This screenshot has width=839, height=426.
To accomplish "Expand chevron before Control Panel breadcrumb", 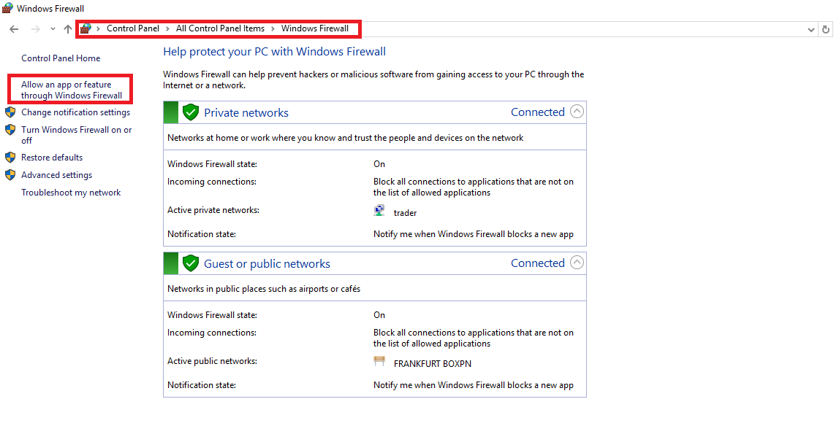I will pyautogui.click(x=99, y=29).
